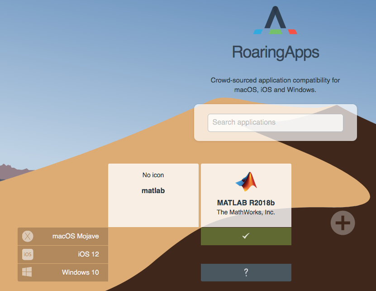The image size is (376, 291).
Task: Click The MathWorks, Inc. developer name
Action: (246, 212)
